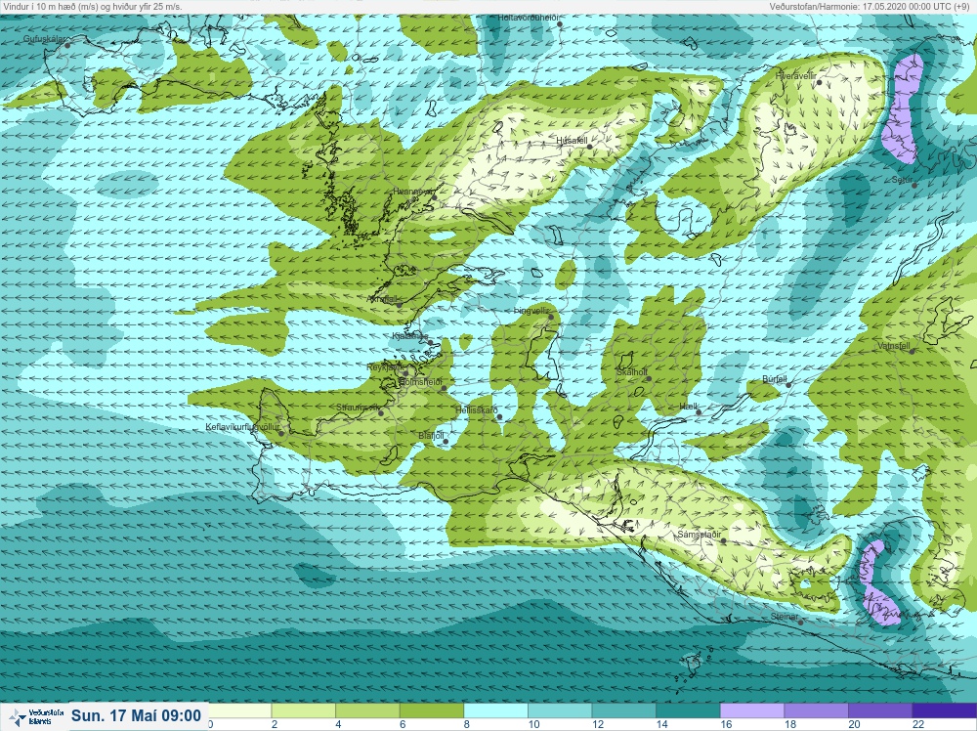Select the Akrafjall station label
The width and height of the screenshot is (977, 731).
[383, 299]
